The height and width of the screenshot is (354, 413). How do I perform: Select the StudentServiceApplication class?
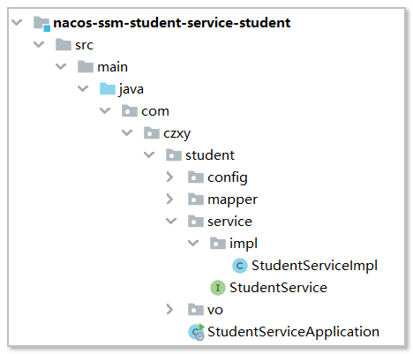pyautogui.click(x=293, y=332)
